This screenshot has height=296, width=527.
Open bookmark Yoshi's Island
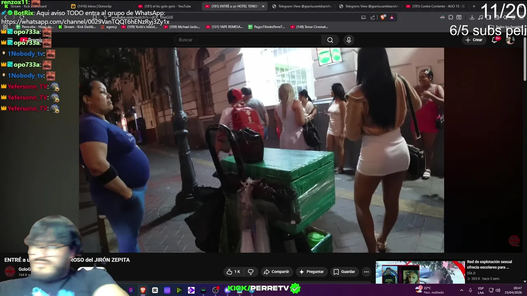click(x=139, y=27)
